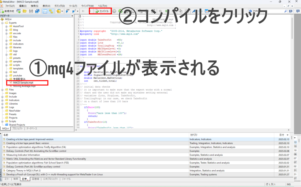301x187 pixels.
Task: Switch to the プロジェクト navigator tab
Action: coord(17,129)
